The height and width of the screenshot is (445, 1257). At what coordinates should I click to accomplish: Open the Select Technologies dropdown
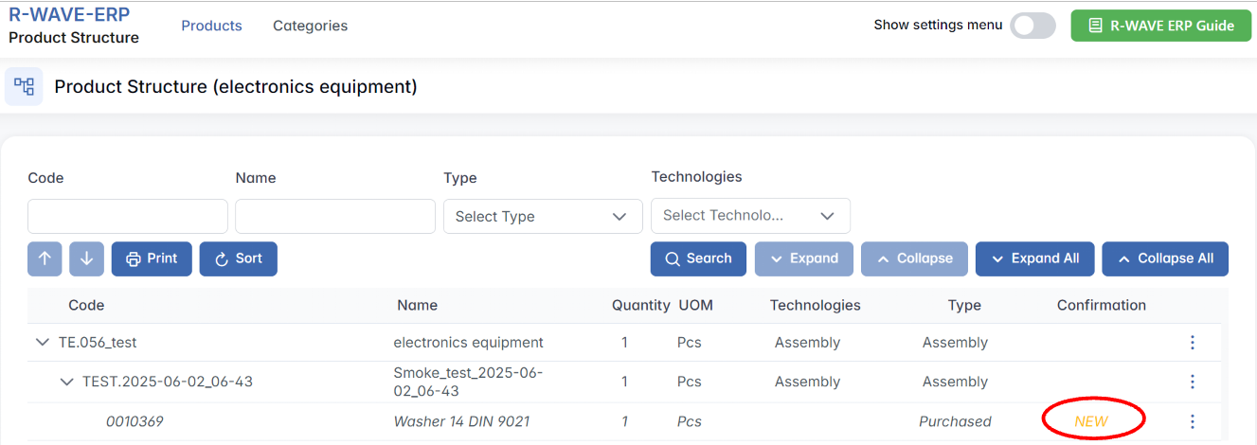coord(749,216)
